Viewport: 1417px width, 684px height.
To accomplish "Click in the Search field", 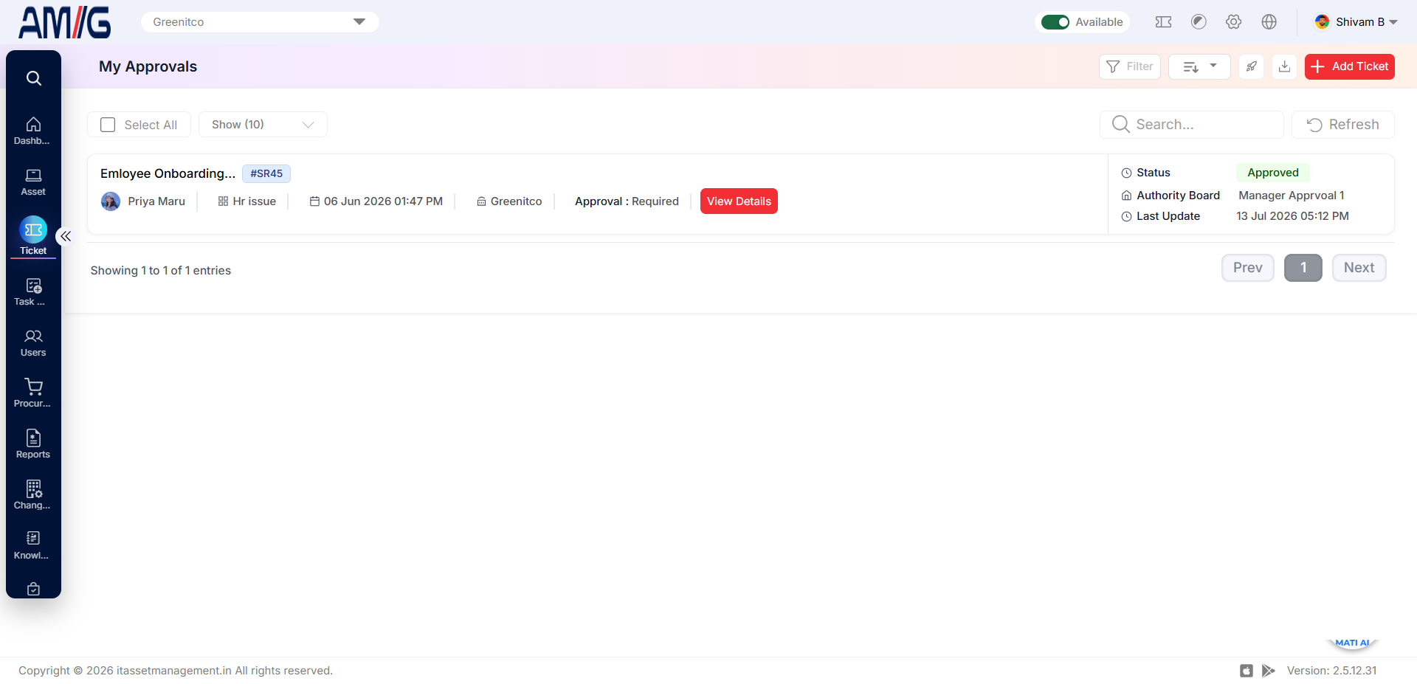I will pos(1192,125).
